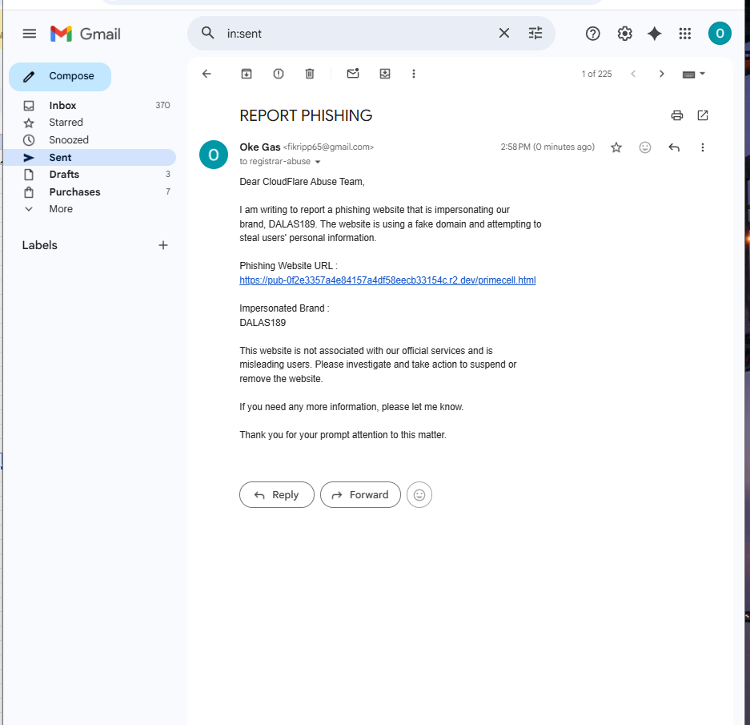Star the REPORT PHISHING message

(x=616, y=147)
